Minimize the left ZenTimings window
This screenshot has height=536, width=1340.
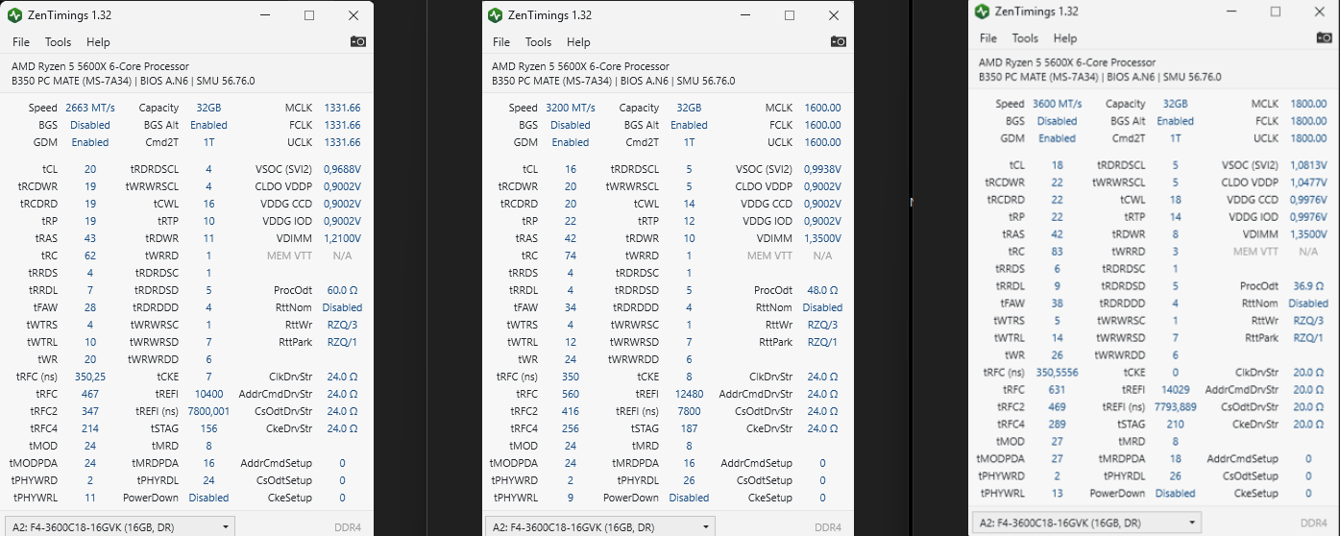264,15
